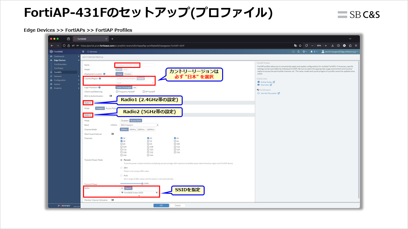Image resolution: width=408 pixels, height=229 pixels.
Task: Open the browser hamburger menu
Action: click(x=356, y=46)
